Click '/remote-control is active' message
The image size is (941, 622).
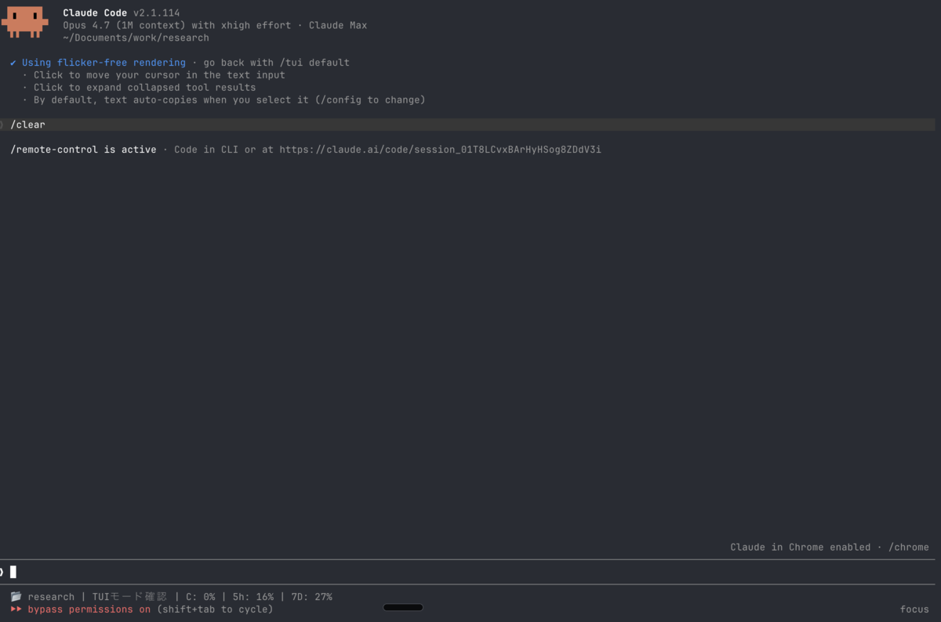83,150
